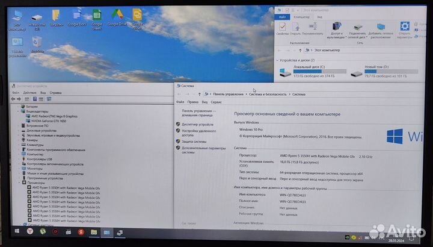Viewport: 433px width, 247px height.
Task: Select the NVIDIA GeForce GTX 1650 device
Action: point(49,121)
